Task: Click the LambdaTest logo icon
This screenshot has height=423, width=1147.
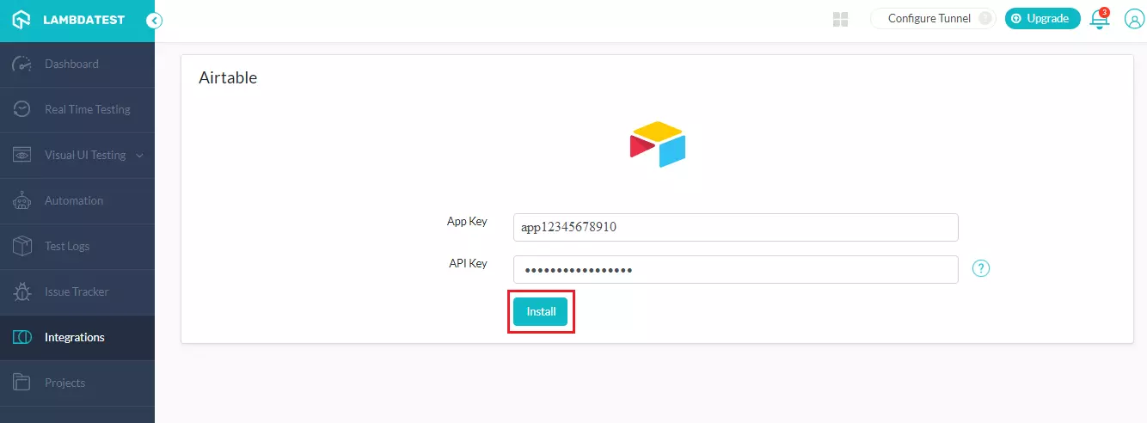Action: 22,20
